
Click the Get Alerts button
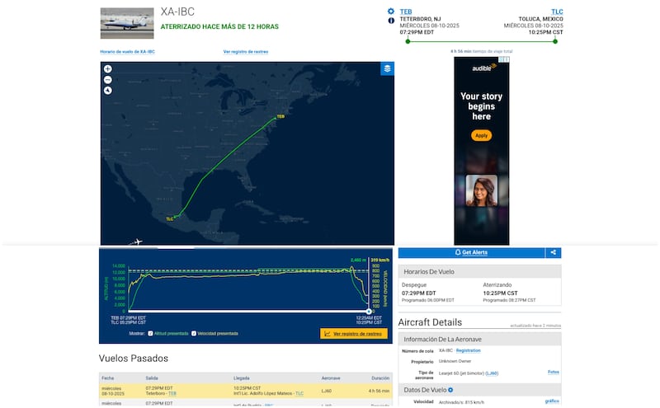(471, 252)
